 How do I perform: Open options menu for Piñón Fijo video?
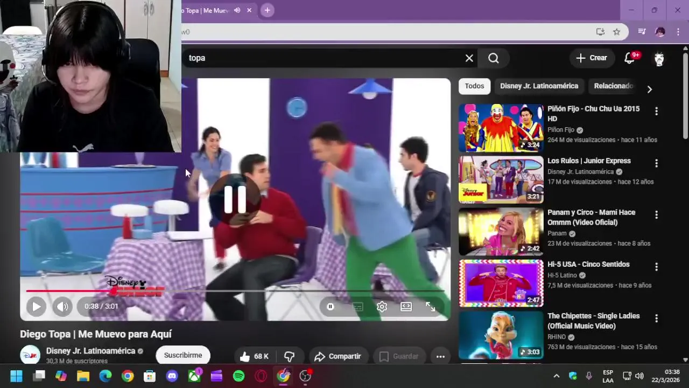point(656,111)
